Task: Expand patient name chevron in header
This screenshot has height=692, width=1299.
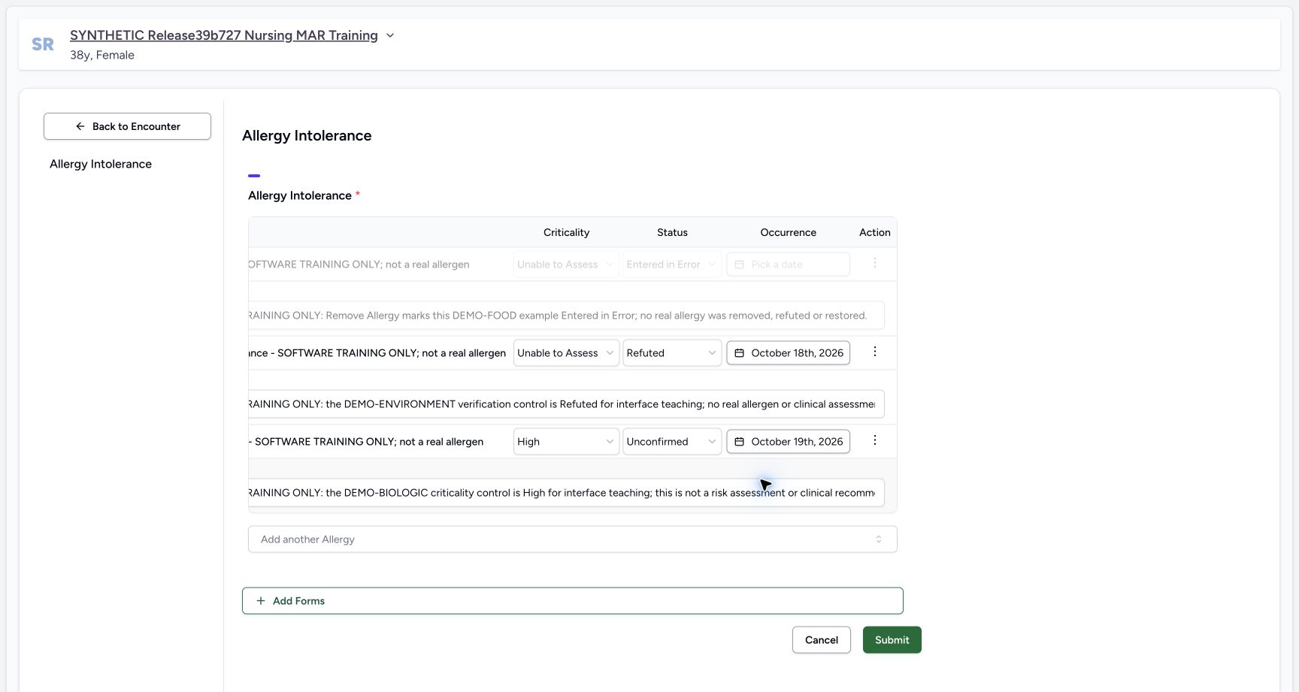Action: click(x=390, y=35)
